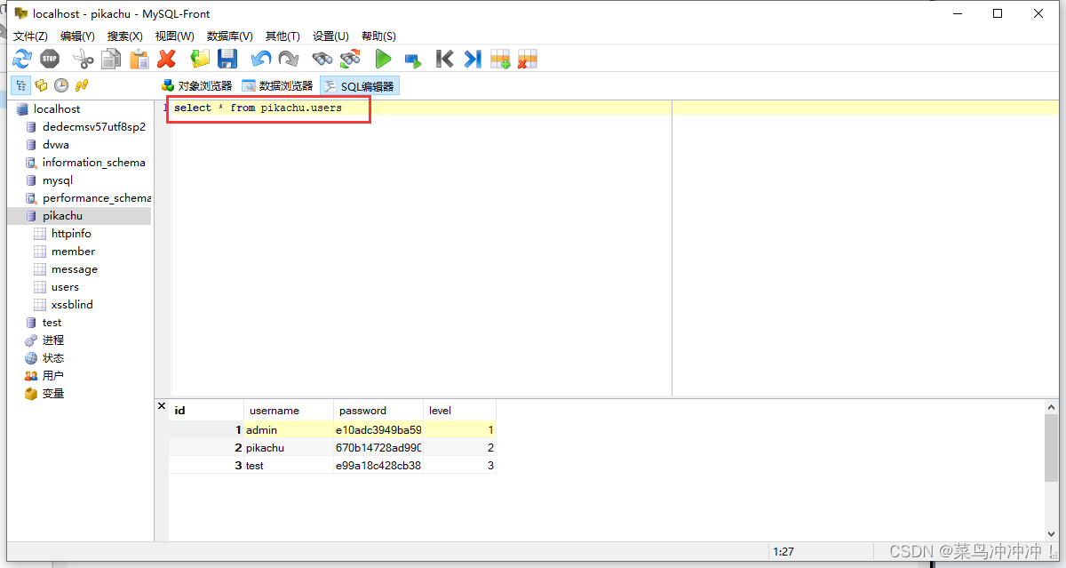
Task: Select httpinfo table in tree
Action: click(71, 234)
